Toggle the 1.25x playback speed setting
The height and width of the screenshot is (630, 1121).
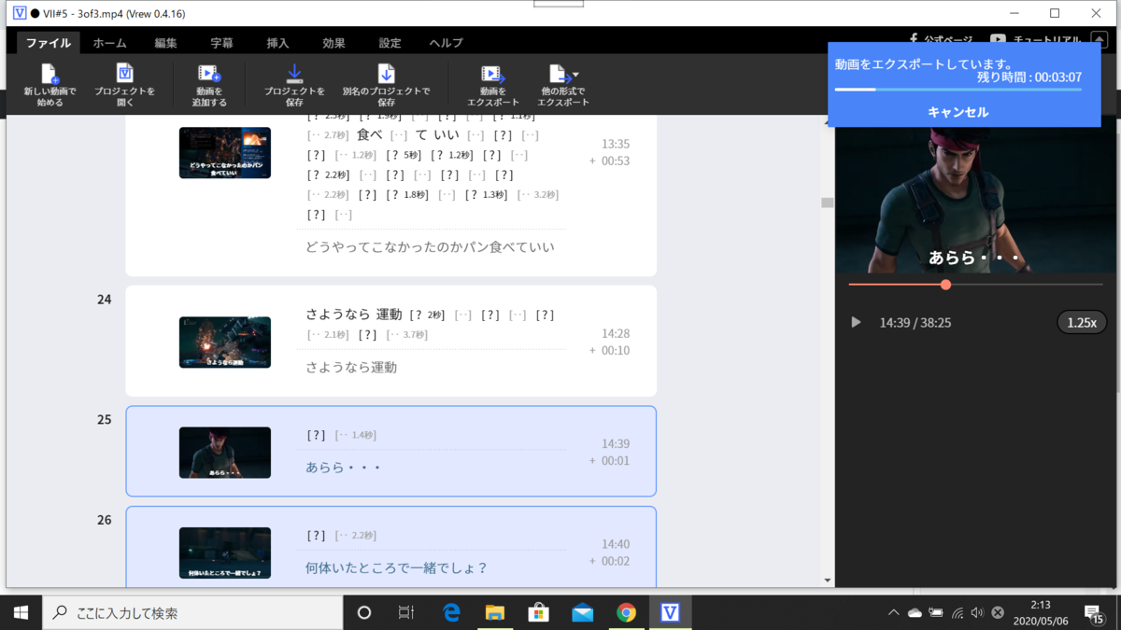point(1081,321)
